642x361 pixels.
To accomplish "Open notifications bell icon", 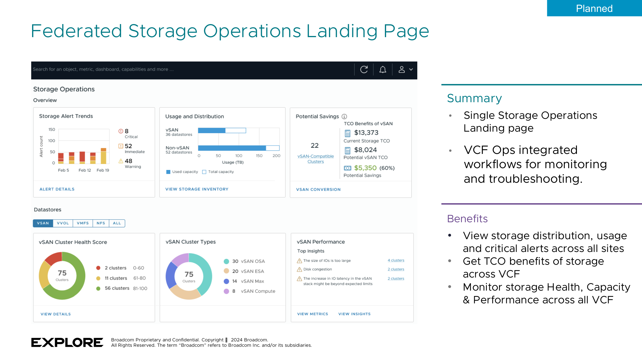I will click(383, 70).
